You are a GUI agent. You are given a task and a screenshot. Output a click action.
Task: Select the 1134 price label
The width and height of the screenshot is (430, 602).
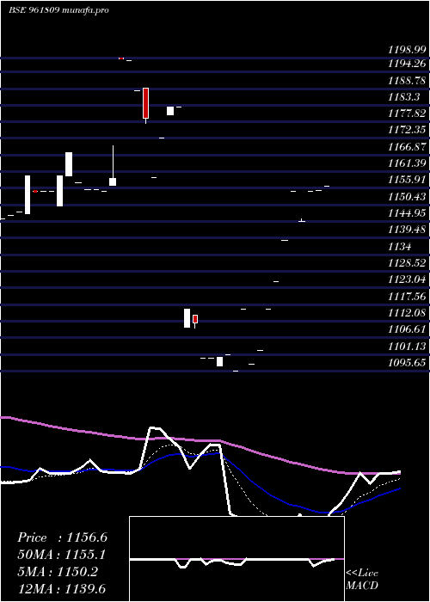tap(400, 247)
